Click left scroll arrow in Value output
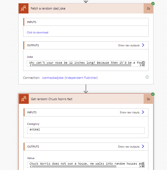This screenshot has height=170, width=167. pyautogui.click(x=31, y=166)
